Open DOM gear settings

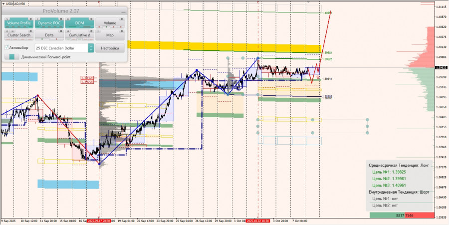[91, 19]
